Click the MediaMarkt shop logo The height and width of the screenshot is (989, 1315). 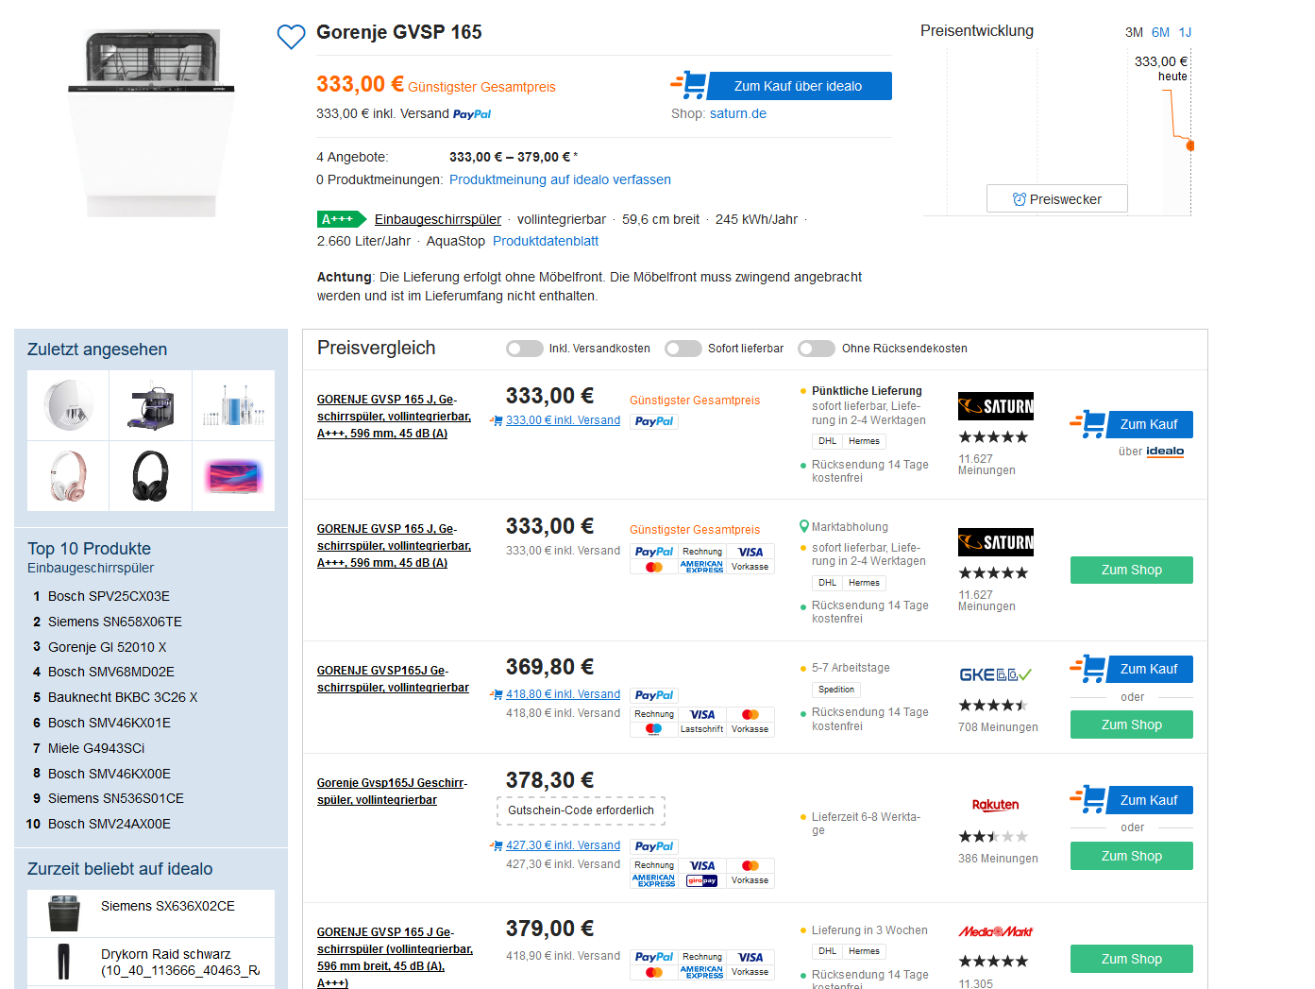point(995,931)
